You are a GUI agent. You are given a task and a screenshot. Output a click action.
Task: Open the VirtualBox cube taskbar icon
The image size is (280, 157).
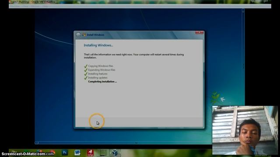coord(115,153)
